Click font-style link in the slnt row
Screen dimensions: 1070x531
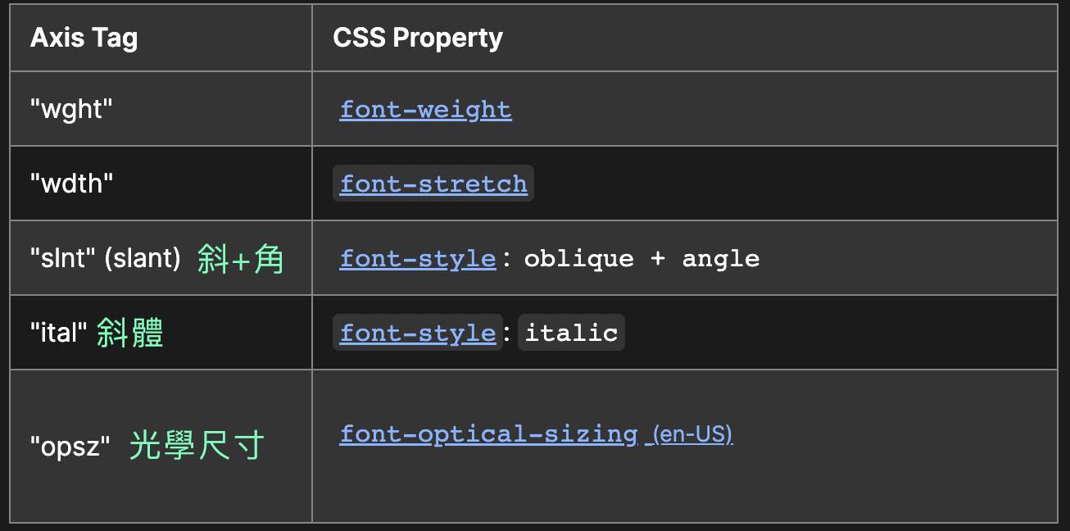(418, 259)
